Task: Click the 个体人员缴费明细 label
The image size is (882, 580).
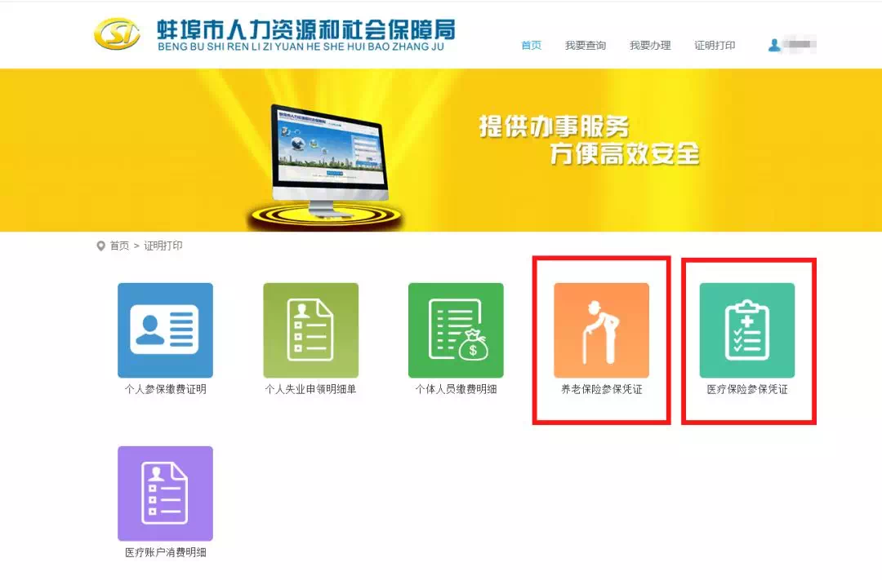Action: pyautogui.click(x=456, y=389)
